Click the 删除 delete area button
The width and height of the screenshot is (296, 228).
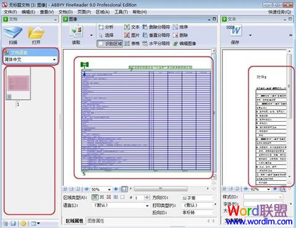pyautogui.click(x=180, y=35)
